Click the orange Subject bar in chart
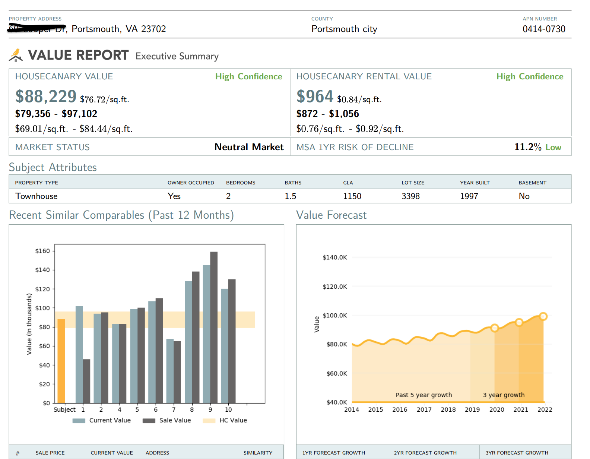Viewport: 590px width, 459px height. pyautogui.click(x=61, y=361)
